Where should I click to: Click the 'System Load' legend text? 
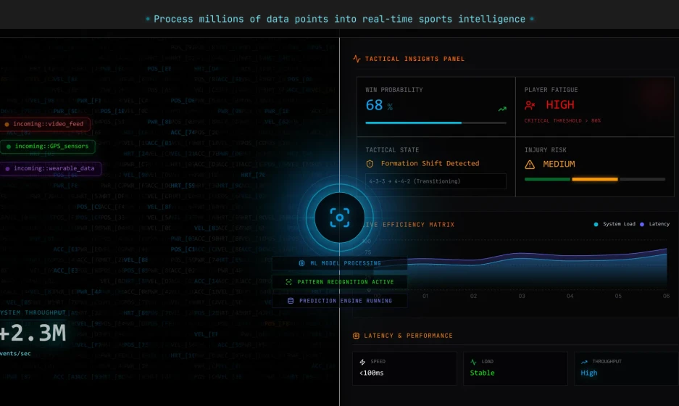point(619,224)
